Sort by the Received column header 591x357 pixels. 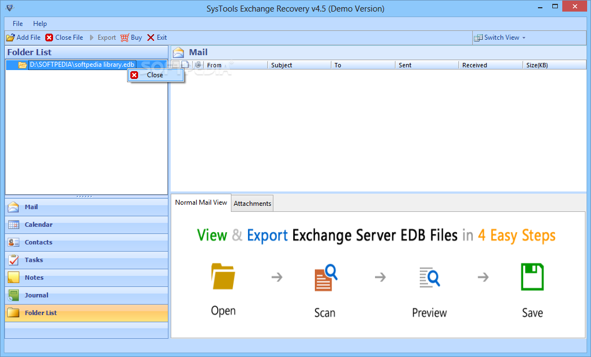click(x=490, y=65)
